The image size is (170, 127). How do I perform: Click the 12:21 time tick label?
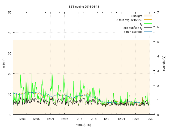107,119
